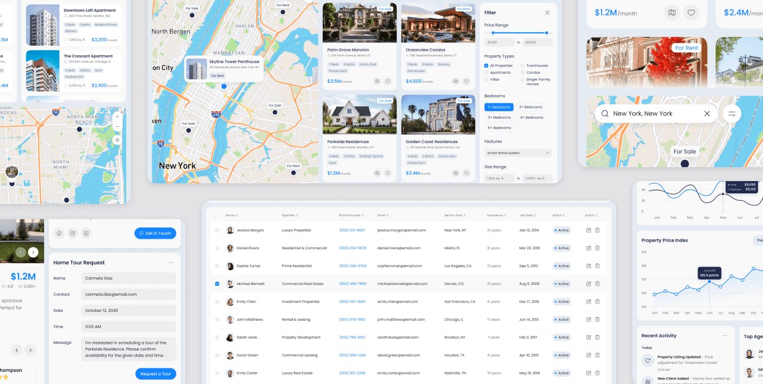Select the 2+ Bedrooms option
The width and height of the screenshot is (763, 384).
click(x=531, y=107)
